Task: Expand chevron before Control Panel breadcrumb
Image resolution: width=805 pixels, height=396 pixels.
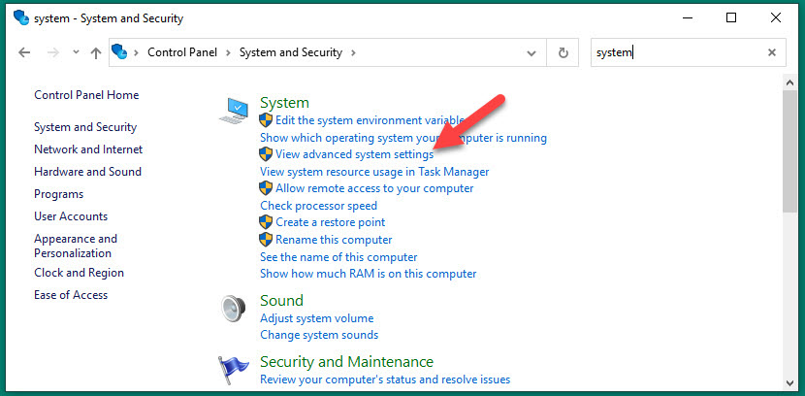Action: click(x=137, y=52)
